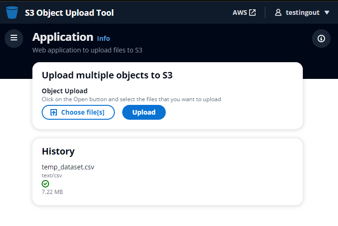
Task: Expand the testingout dropdown arrow
Action: coord(327,13)
